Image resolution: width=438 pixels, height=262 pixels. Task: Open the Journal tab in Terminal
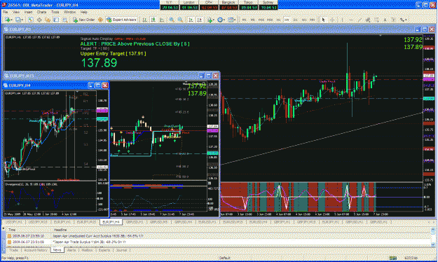click(121, 250)
